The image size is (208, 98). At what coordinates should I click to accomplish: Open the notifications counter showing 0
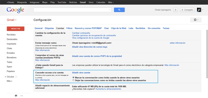[175, 10]
